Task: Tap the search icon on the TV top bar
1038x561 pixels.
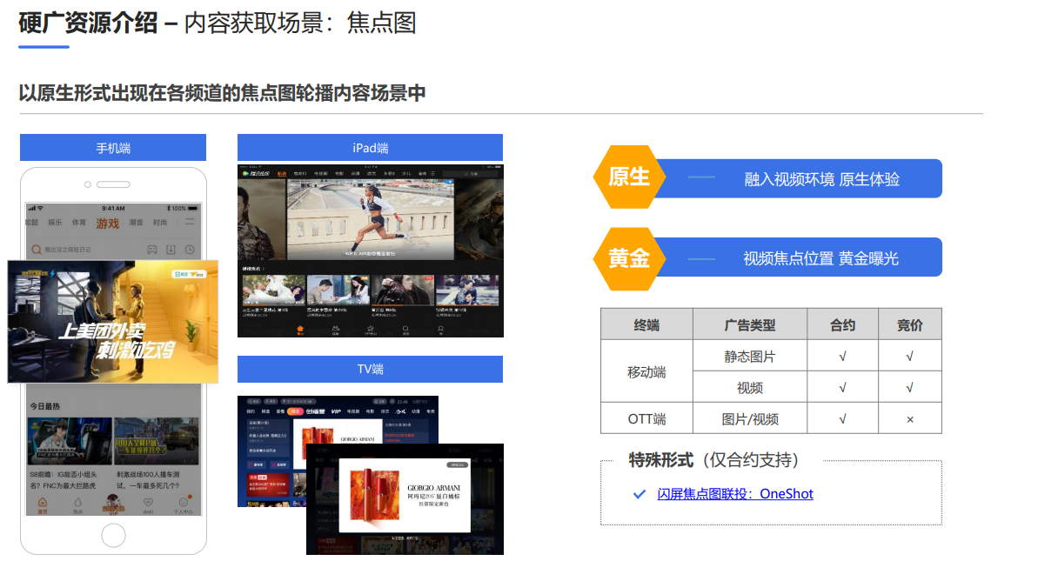Action: tap(251, 400)
